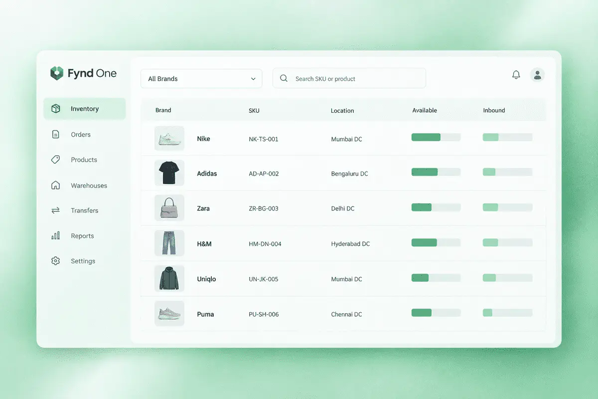
Task: Click the Nike Available progress bar
Action: click(x=436, y=137)
